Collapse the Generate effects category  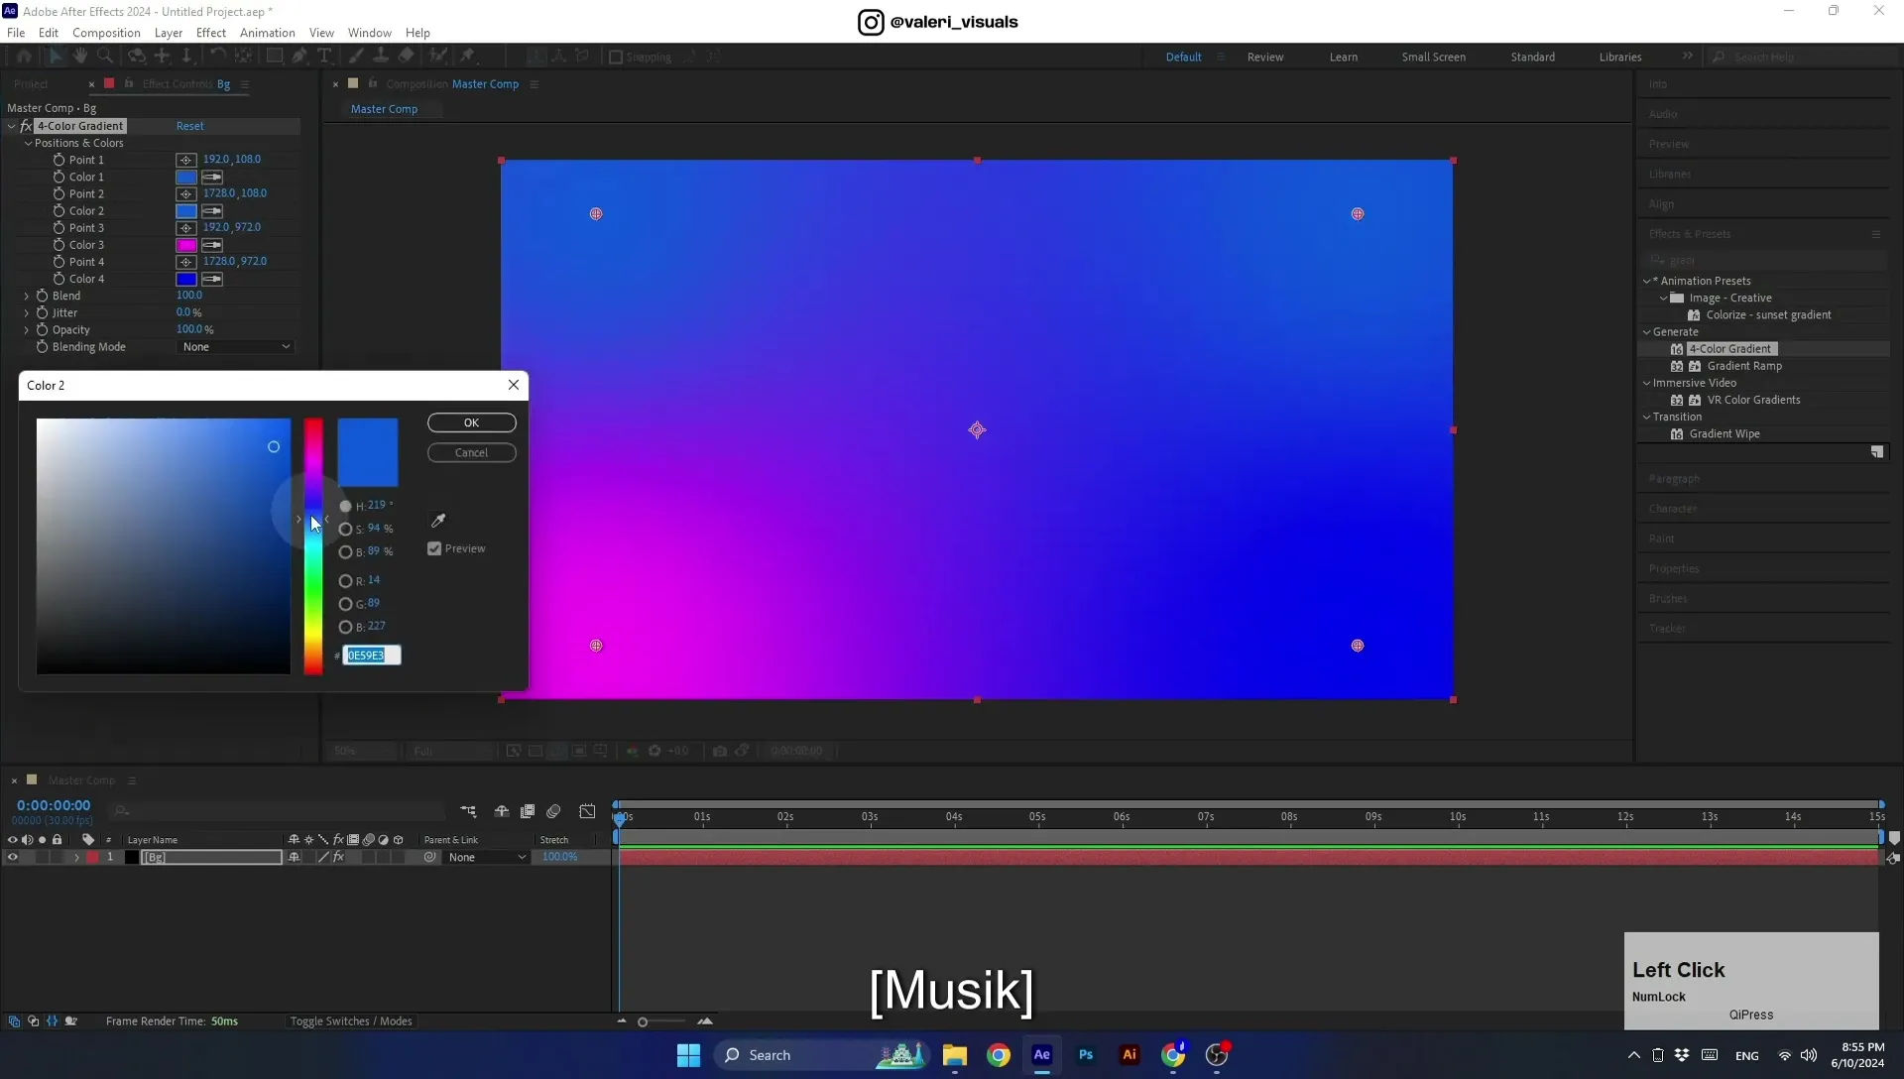[1647, 332]
